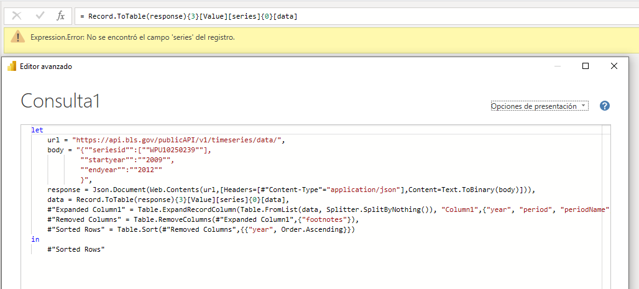Image resolution: width=639 pixels, height=289 pixels.
Task: Click the 'let' keyword line in the code
Action: [37, 130]
